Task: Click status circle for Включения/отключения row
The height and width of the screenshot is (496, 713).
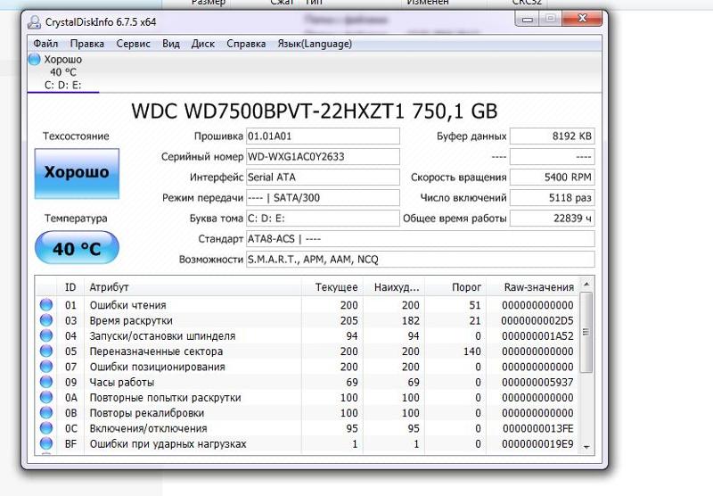Action: [46, 428]
